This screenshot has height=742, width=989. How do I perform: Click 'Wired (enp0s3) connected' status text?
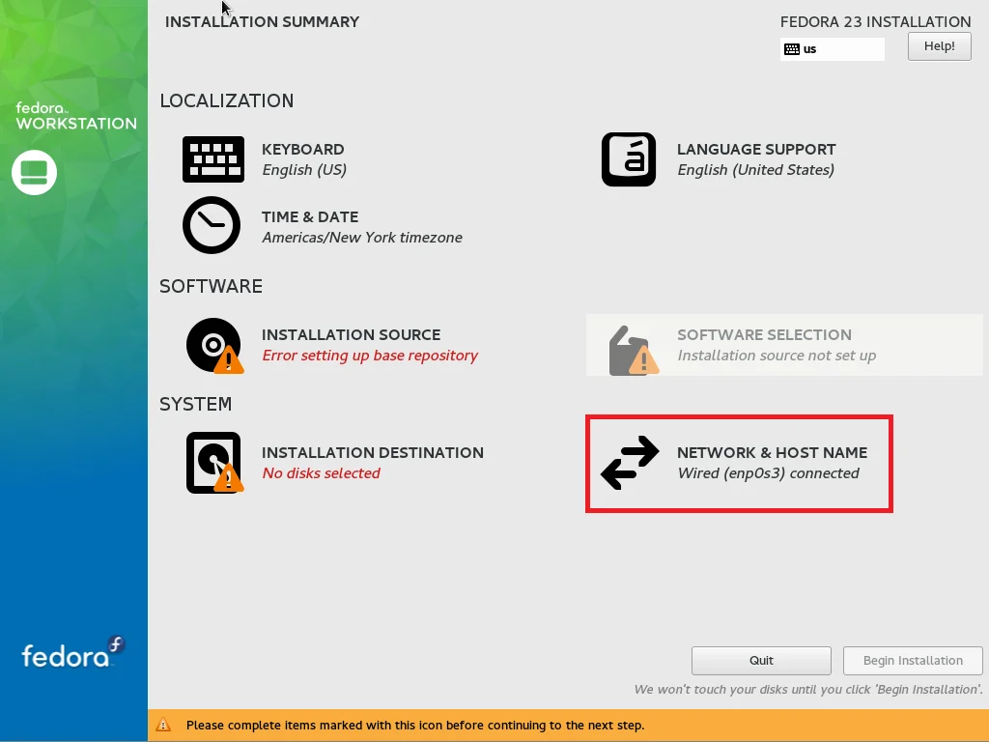click(x=768, y=473)
